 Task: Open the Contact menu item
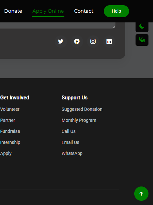(84, 11)
